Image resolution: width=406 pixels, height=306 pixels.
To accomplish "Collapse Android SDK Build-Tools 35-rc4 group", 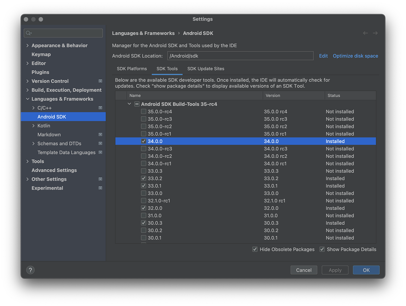I will pyautogui.click(x=129, y=104).
